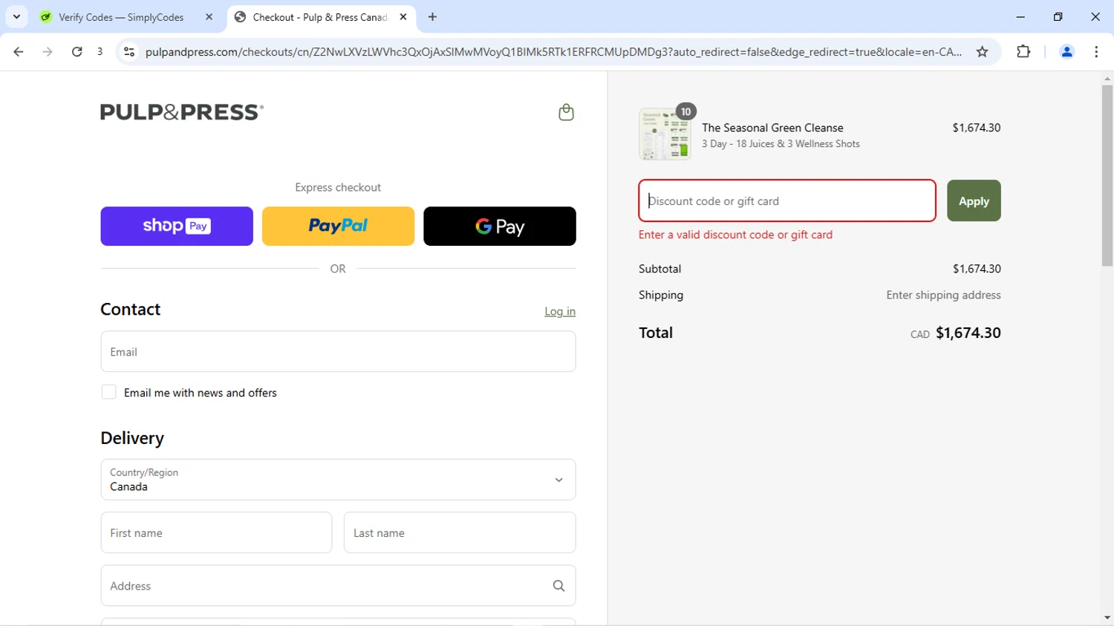Open the Chrome three-dot menu
Screen dimensions: 1114x626
pos(1096,51)
